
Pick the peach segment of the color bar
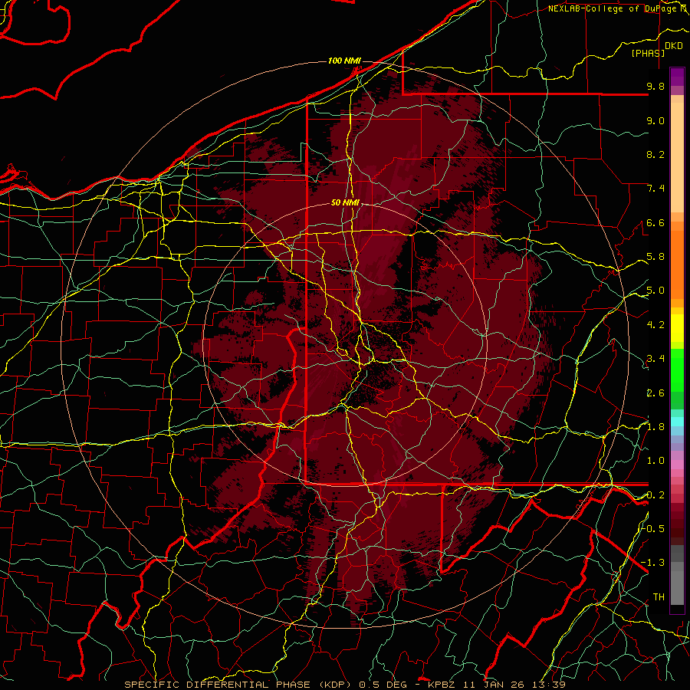coord(677,157)
